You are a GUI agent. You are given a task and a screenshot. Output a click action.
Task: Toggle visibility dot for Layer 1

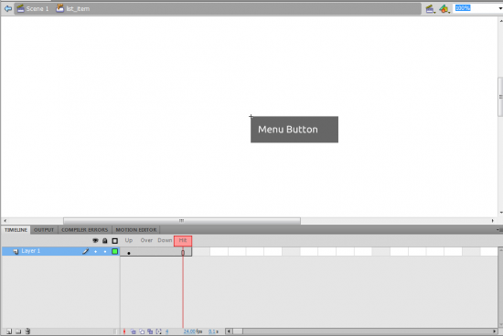(96, 251)
